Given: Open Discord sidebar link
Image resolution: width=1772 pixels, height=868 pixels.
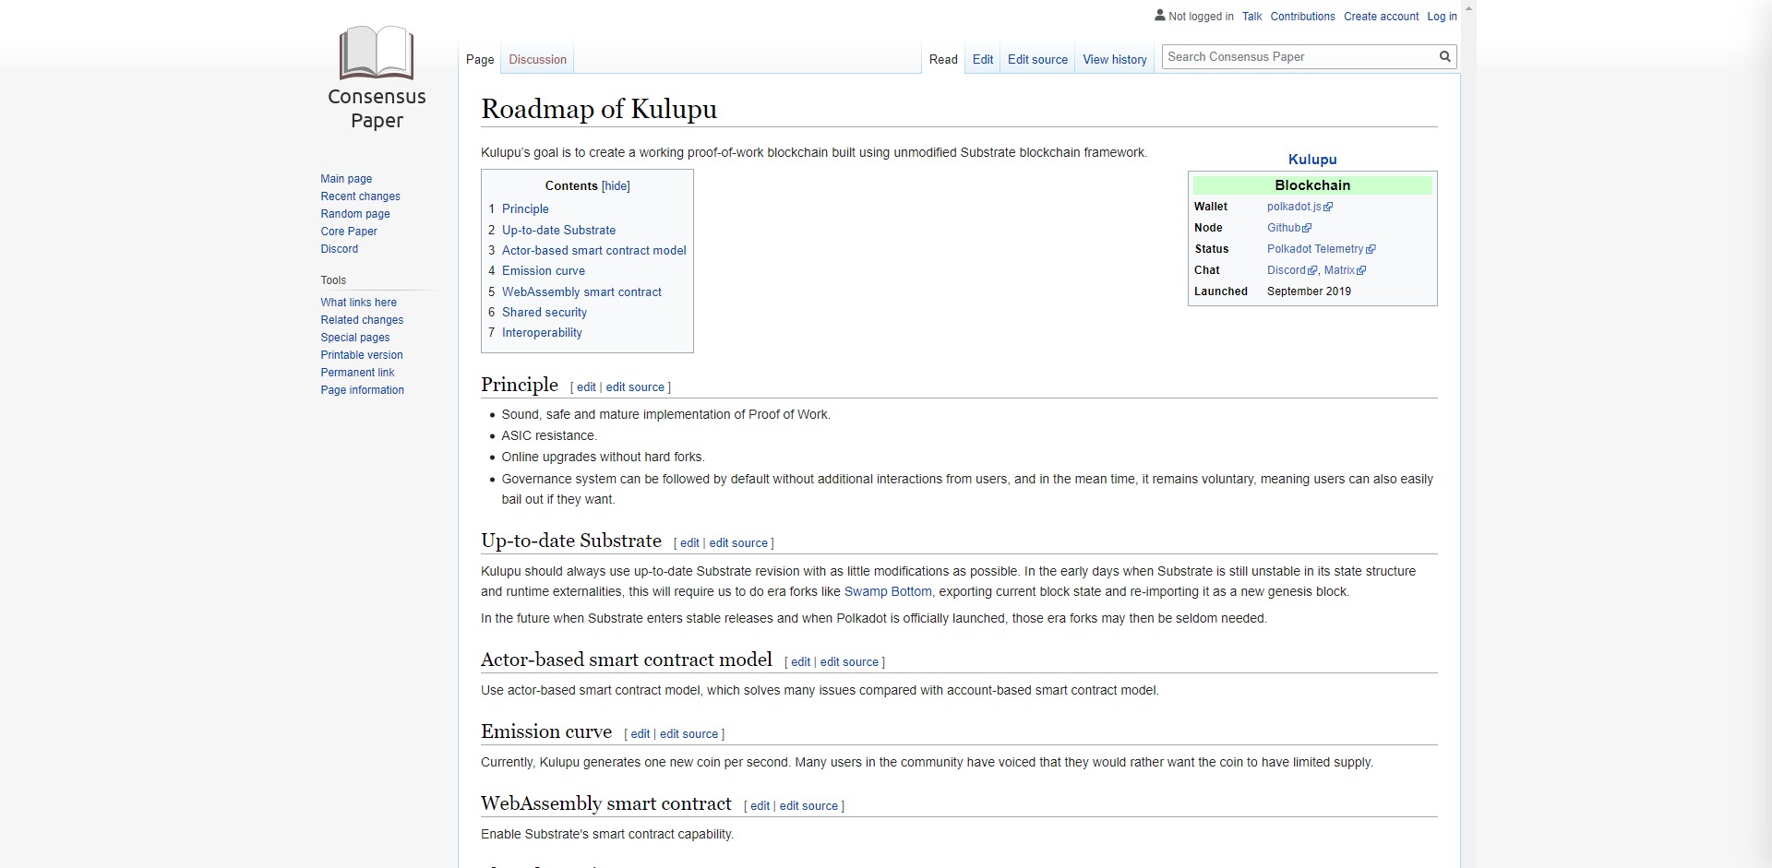Looking at the screenshot, I should (x=339, y=249).
